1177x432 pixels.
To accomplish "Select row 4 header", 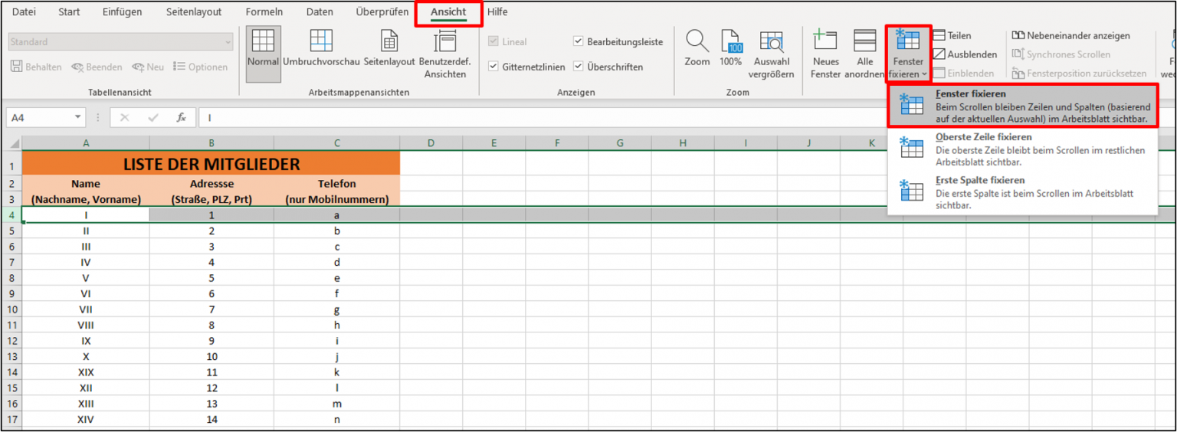I will (11, 214).
